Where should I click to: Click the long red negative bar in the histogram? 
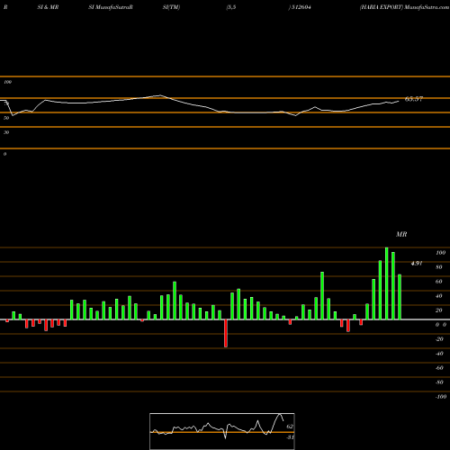pyautogui.click(x=226, y=333)
